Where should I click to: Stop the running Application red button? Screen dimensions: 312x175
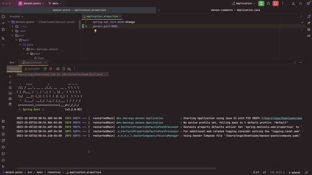[275, 3]
